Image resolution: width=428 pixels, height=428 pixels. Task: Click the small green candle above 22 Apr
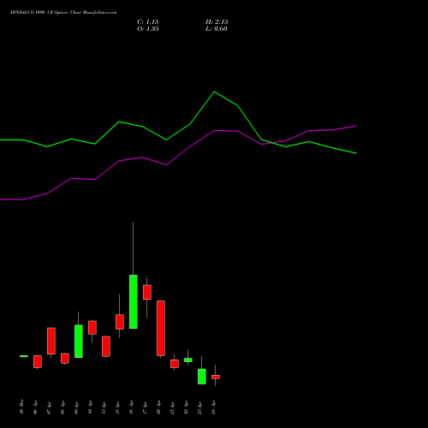[x=188, y=360]
